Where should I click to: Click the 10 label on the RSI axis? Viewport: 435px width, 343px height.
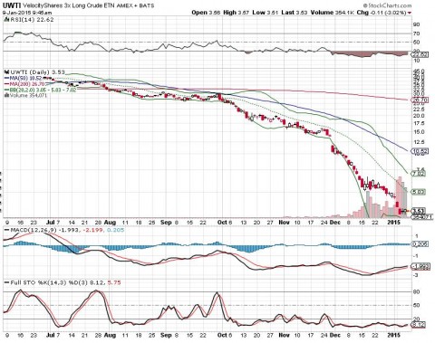(x=417, y=61)
